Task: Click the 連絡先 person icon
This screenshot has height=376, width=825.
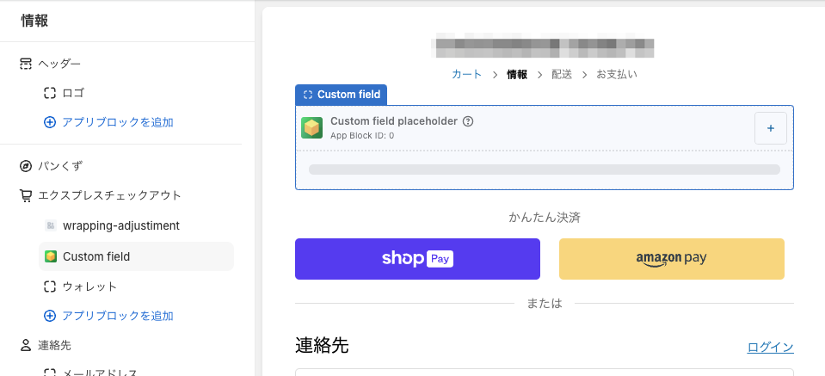Action: 26,345
